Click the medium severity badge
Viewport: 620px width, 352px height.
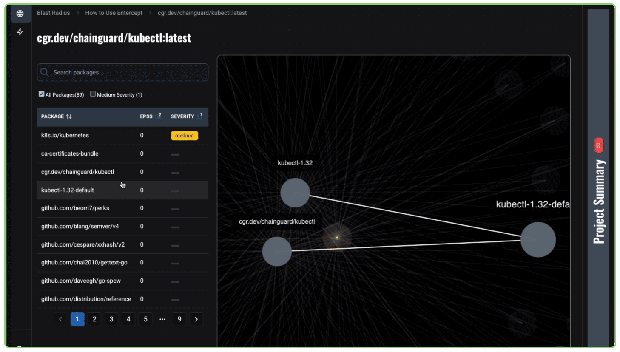coord(185,136)
